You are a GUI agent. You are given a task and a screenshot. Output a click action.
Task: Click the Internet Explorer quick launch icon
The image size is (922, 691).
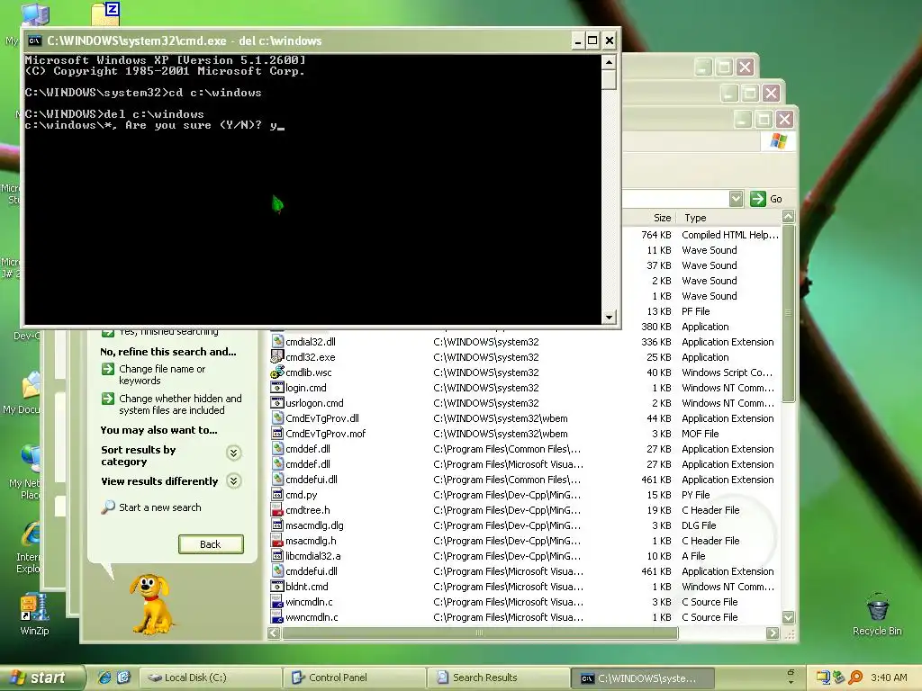click(x=104, y=678)
